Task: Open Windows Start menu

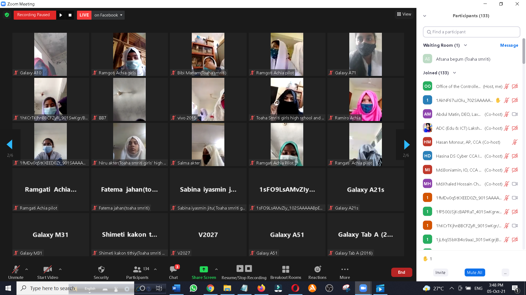Action: click(x=8, y=288)
